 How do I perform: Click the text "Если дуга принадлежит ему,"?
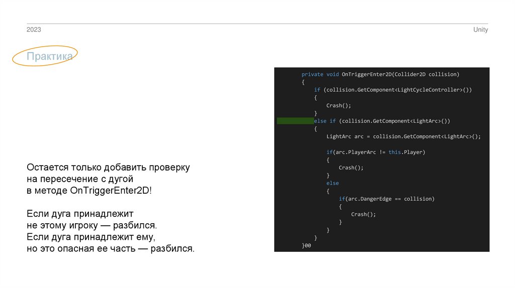coord(91,236)
